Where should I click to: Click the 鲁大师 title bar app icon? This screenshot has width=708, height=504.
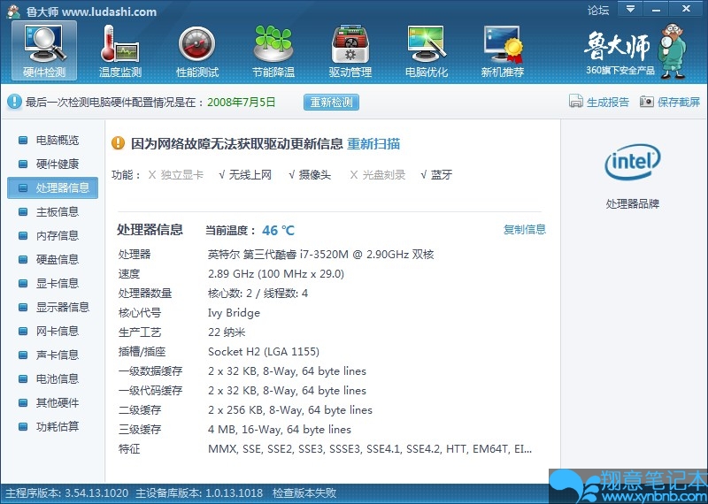coord(14,11)
